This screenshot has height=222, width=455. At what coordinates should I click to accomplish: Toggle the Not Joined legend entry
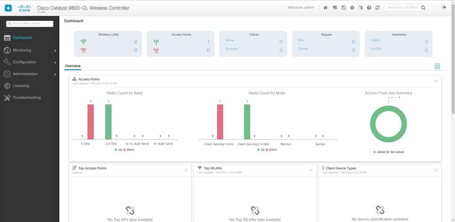[x=395, y=152]
